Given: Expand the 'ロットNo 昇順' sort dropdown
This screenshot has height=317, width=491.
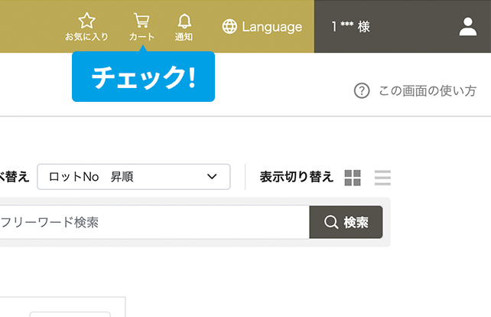Looking at the screenshot, I should point(134,177).
